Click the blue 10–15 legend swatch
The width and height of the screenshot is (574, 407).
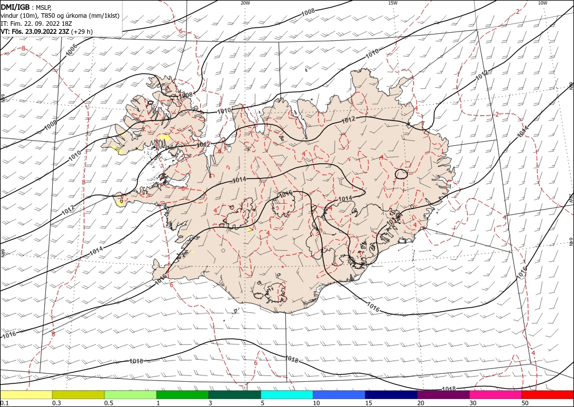pos(339,394)
